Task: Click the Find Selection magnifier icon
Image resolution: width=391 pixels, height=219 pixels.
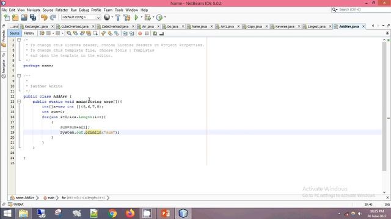Action: point(69,33)
